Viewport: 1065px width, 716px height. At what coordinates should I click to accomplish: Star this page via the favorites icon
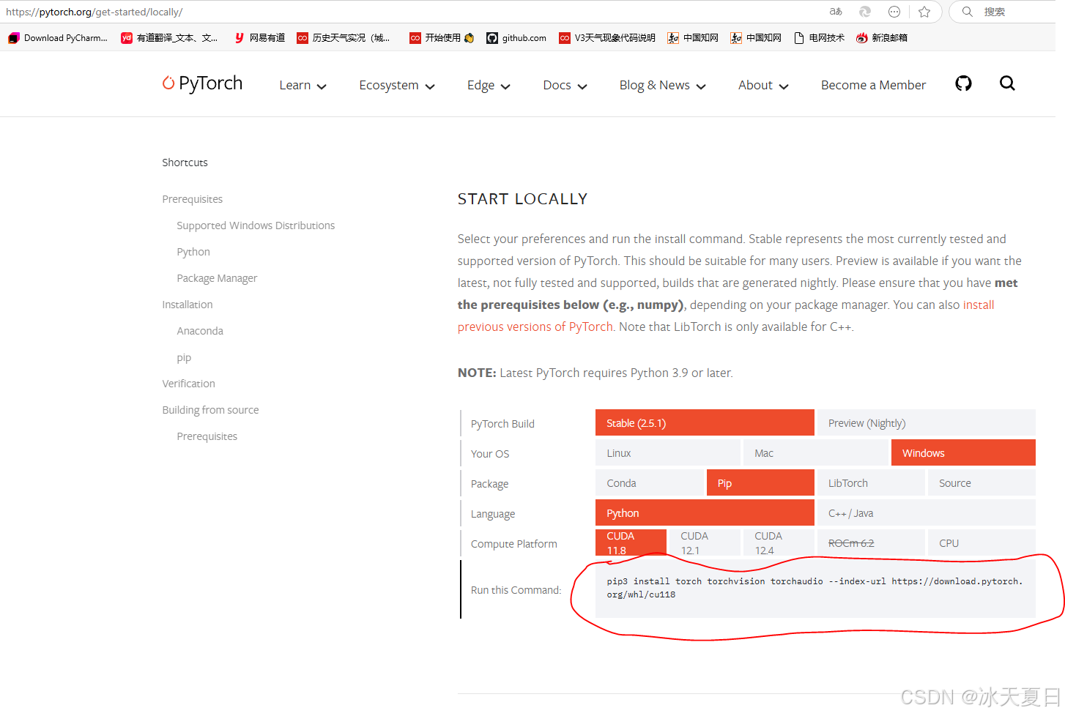click(924, 12)
